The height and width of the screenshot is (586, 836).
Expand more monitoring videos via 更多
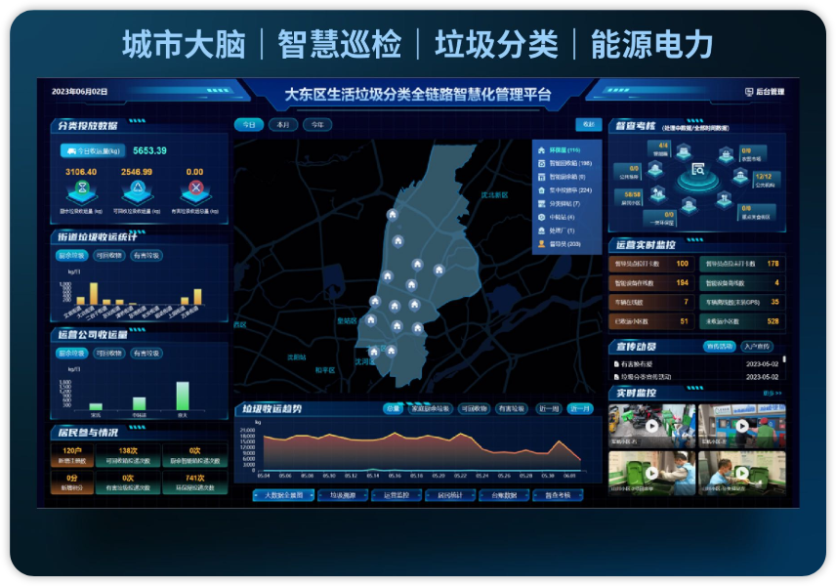(x=773, y=393)
